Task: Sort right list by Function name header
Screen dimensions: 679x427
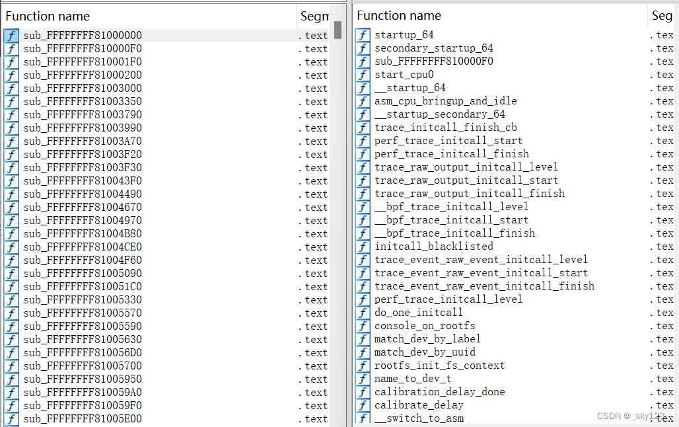Action: click(398, 15)
